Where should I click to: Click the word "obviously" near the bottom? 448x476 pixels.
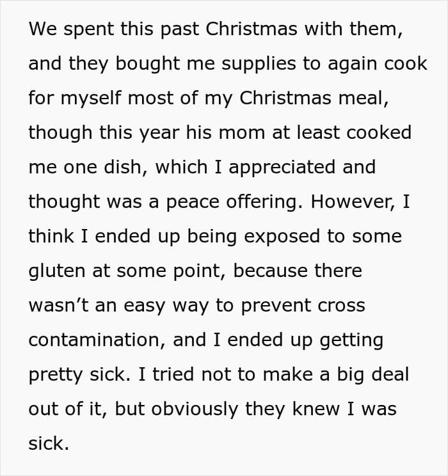point(195,409)
